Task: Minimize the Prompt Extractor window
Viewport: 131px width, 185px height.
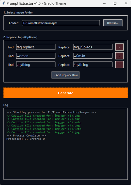Action: click(104, 3)
